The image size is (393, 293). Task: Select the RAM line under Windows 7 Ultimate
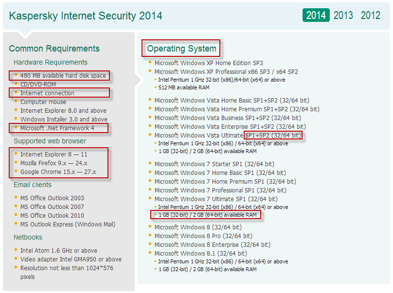coord(208,215)
